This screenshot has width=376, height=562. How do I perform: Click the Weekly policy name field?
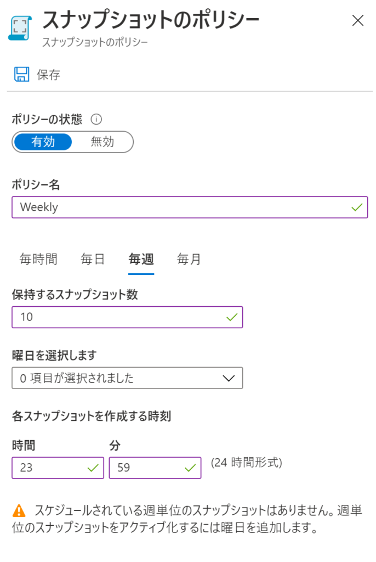click(x=190, y=207)
